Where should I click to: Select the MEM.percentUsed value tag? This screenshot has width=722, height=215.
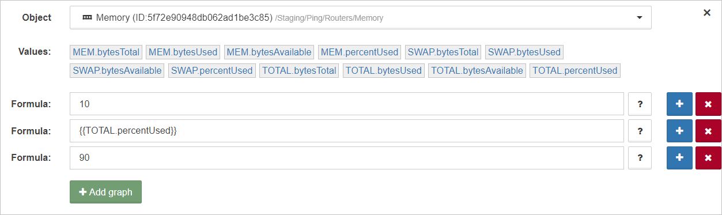pyautogui.click(x=360, y=52)
